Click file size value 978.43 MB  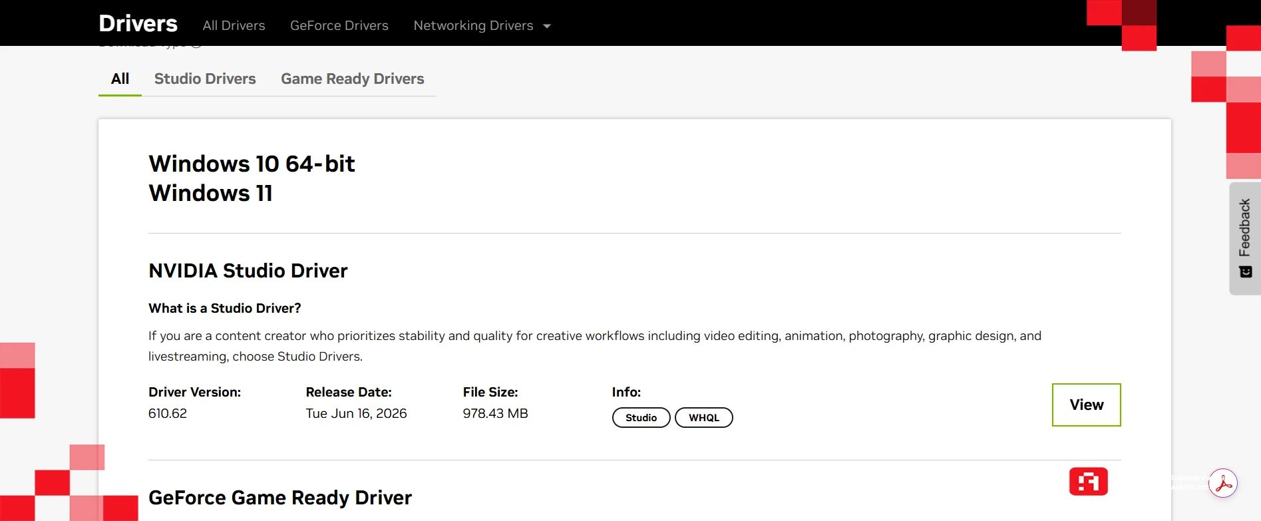495,413
